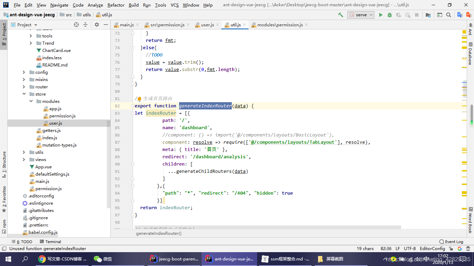Open the Word Book side panel
The width and height of the screenshot is (474, 266).
pyautogui.click(x=471, y=220)
